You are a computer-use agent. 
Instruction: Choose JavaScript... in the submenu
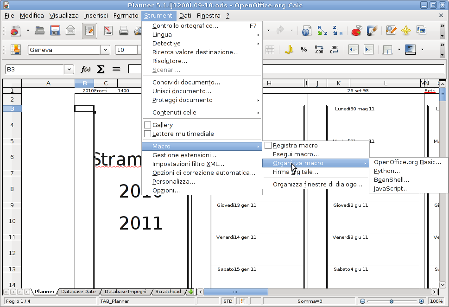coord(408,189)
